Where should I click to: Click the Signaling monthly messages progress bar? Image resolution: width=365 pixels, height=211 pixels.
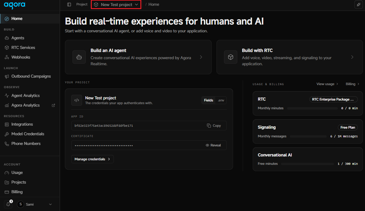coord(308,136)
